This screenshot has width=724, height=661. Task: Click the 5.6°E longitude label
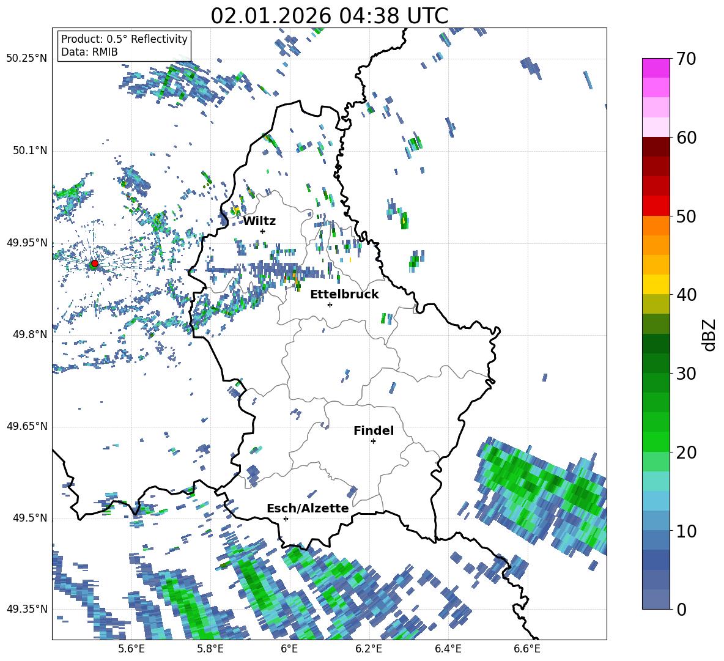point(131,649)
